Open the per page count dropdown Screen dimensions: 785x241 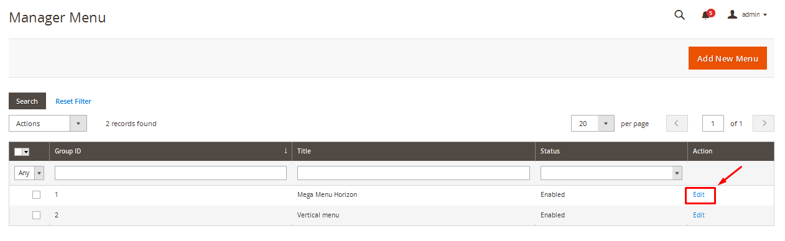(x=593, y=124)
